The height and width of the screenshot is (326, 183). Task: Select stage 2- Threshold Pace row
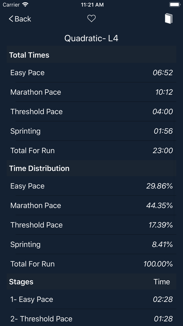[x=91, y=319]
